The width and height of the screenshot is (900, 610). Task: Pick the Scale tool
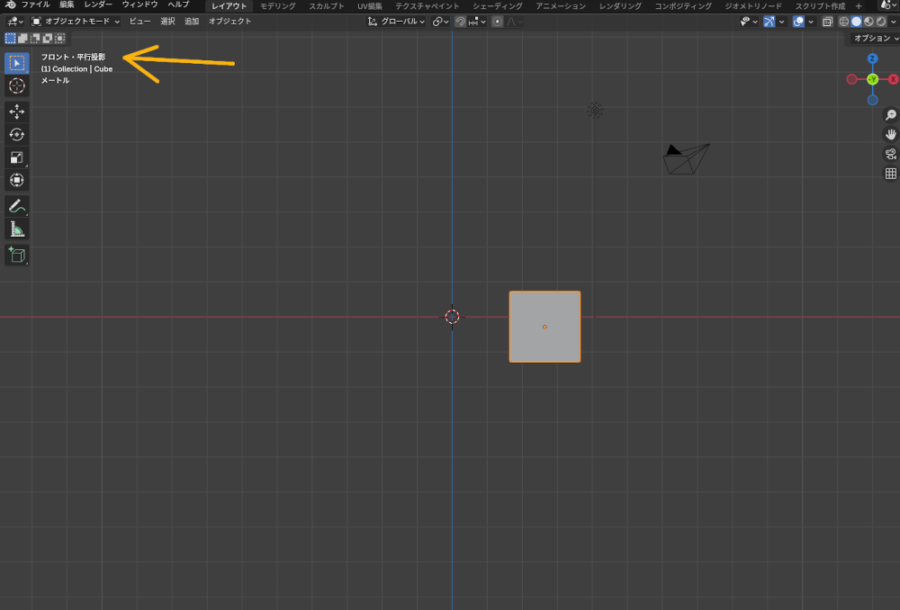pos(17,157)
